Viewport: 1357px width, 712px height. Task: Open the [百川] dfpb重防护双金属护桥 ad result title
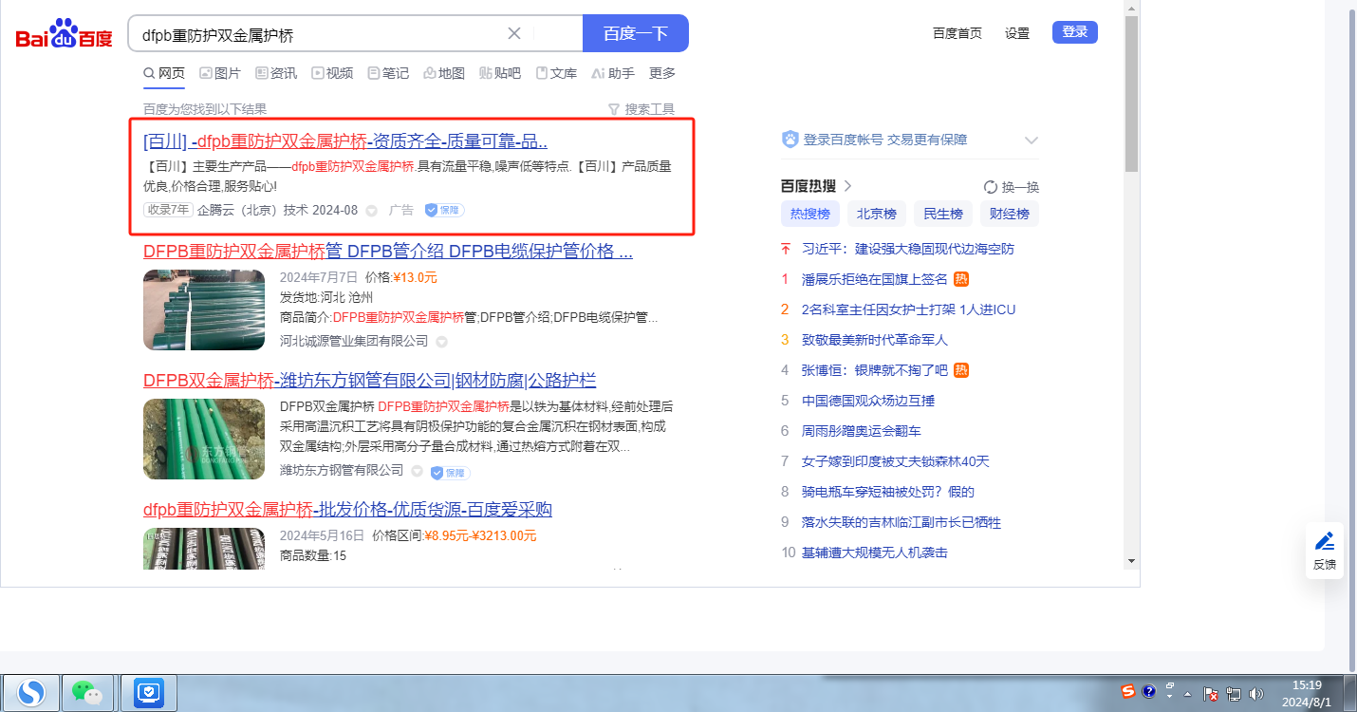(x=345, y=141)
